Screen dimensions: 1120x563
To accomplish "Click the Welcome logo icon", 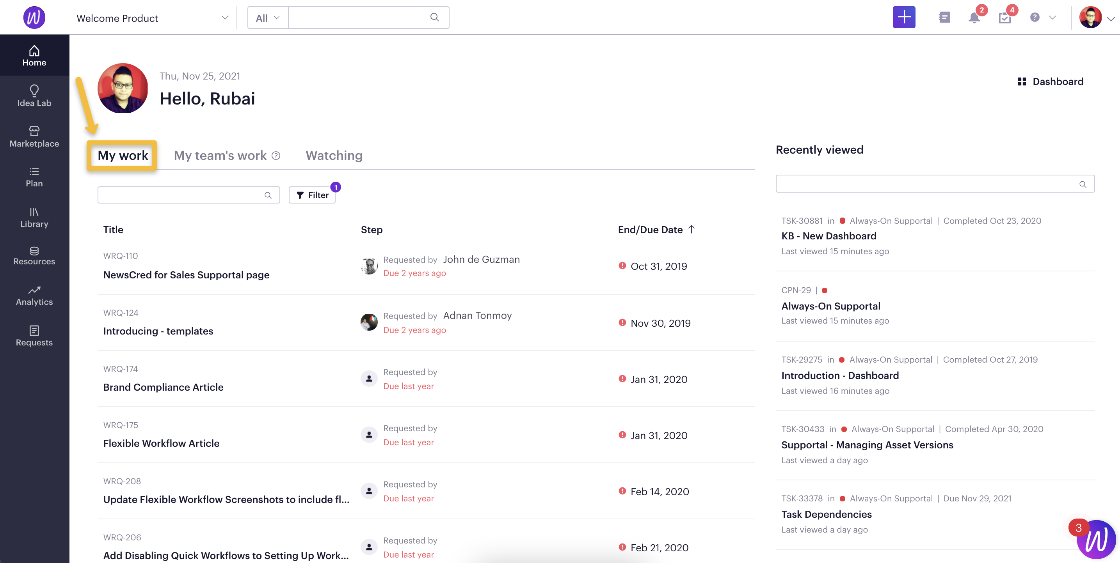I will pos(34,18).
